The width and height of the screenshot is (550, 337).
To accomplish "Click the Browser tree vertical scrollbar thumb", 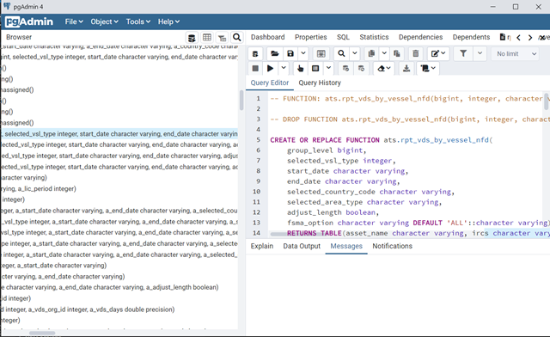I will click(x=241, y=100).
